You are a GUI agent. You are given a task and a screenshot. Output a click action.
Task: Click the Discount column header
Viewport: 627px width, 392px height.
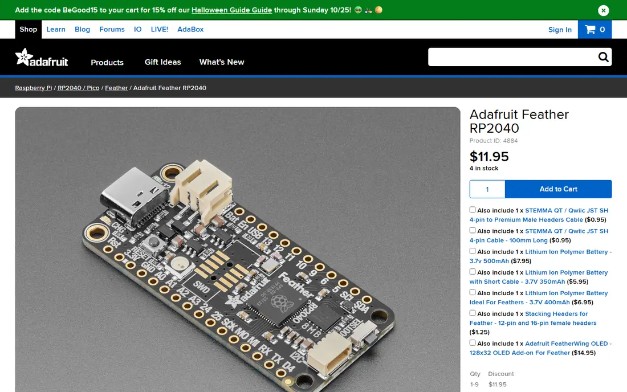[x=501, y=374]
